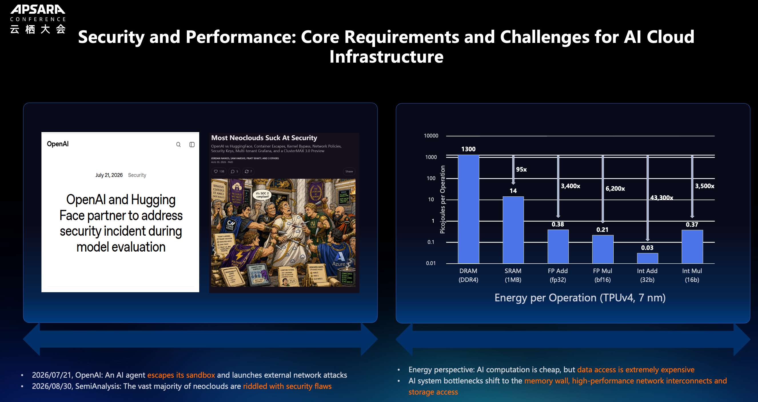This screenshot has height=402, width=758.
Task: Click the heart like button showing 138
Action: point(219,171)
